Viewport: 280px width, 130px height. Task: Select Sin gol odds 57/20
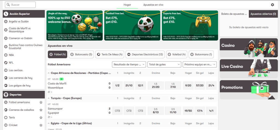pyautogui.click(x=200, y=86)
